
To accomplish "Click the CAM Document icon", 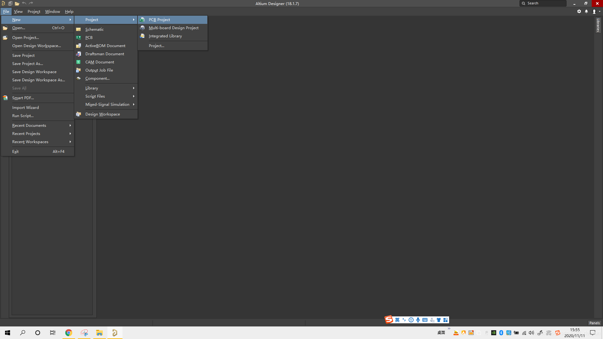I will pos(79,62).
